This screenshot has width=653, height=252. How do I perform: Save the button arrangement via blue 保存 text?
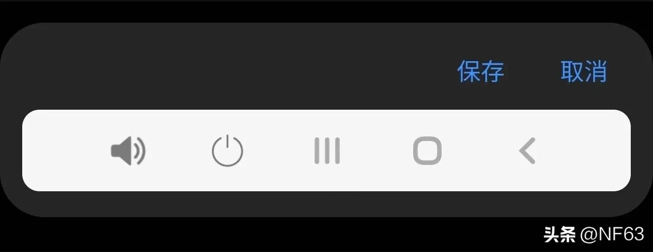481,71
